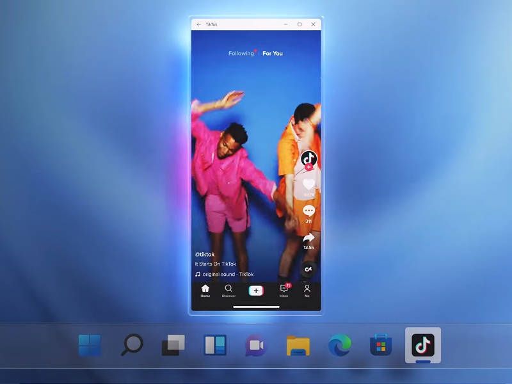Switch to the Following feed tab
The image size is (512, 384).
coord(241,53)
